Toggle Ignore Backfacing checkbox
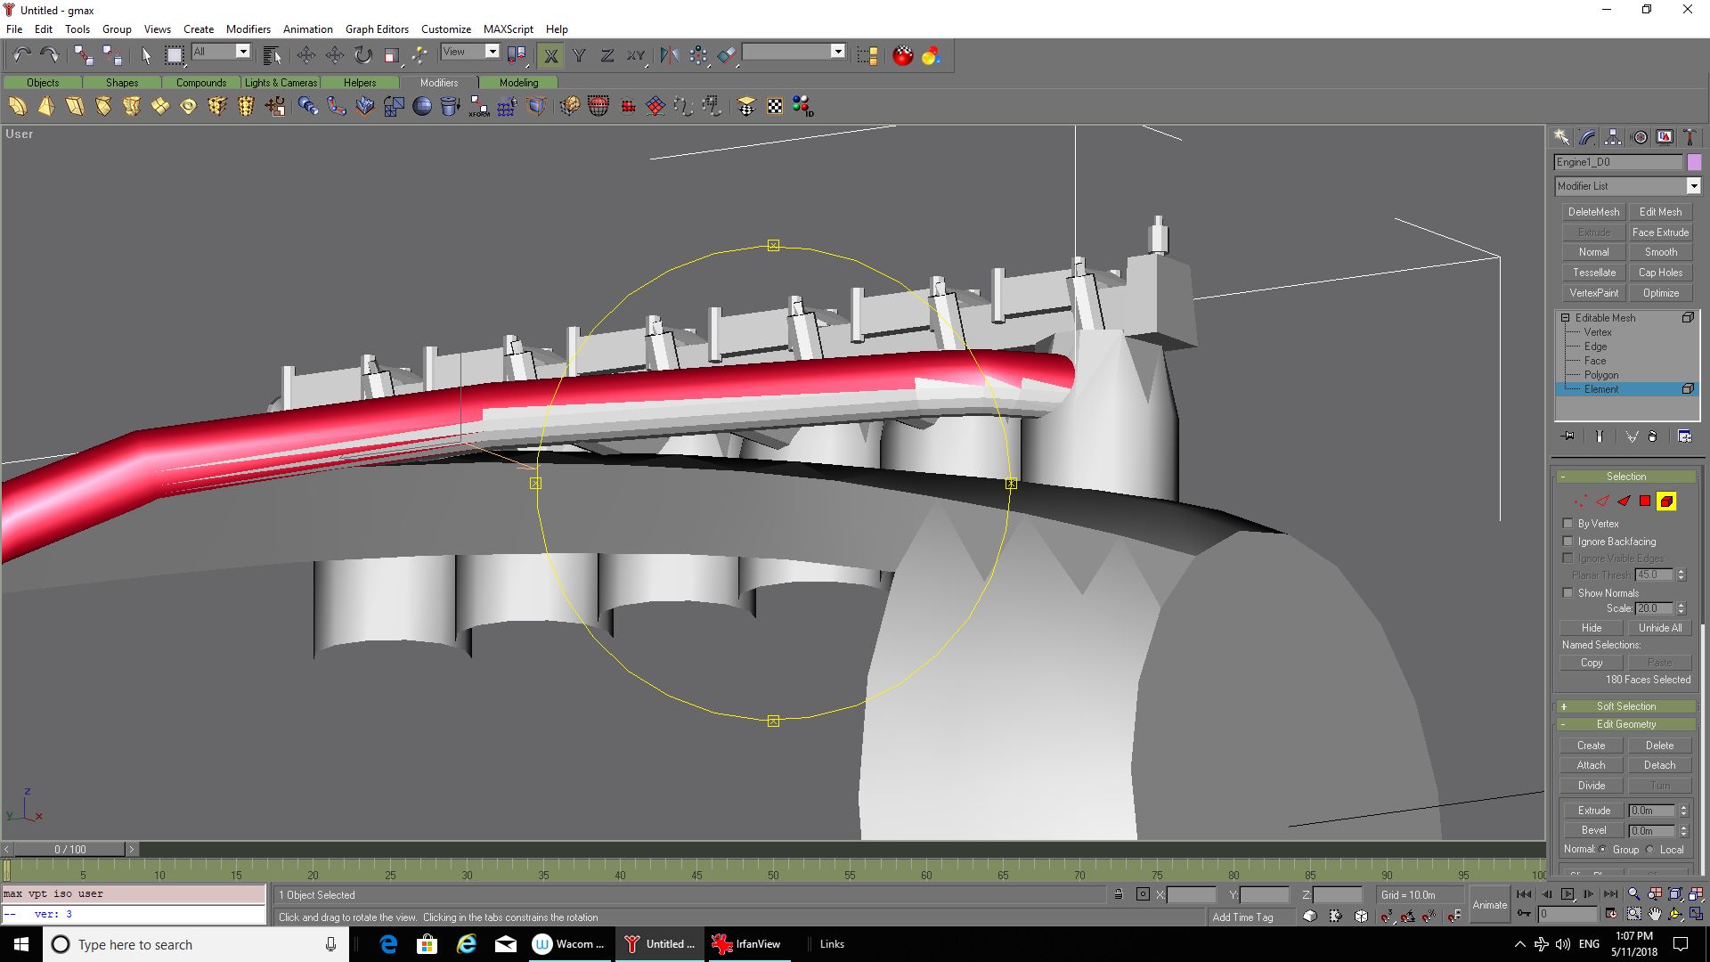The width and height of the screenshot is (1710, 962). pos(1568,542)
